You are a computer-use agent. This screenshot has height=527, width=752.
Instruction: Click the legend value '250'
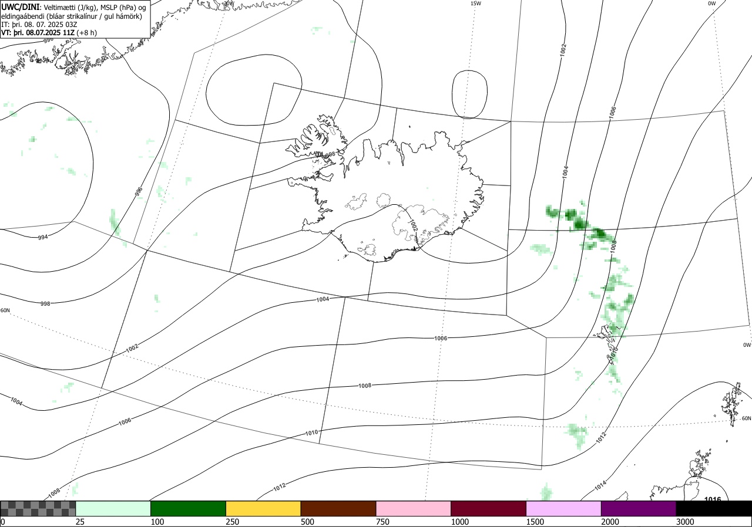tap(233, 522)
